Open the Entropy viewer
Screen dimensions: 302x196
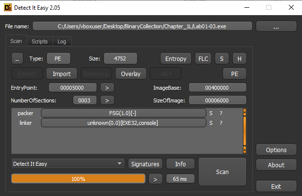(176, 59)
